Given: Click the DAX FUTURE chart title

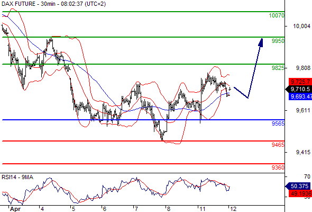Looking at the screenshot, I should [54, 4].
